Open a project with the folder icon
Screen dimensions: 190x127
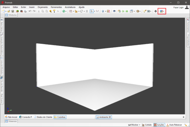tap(9, 11)
